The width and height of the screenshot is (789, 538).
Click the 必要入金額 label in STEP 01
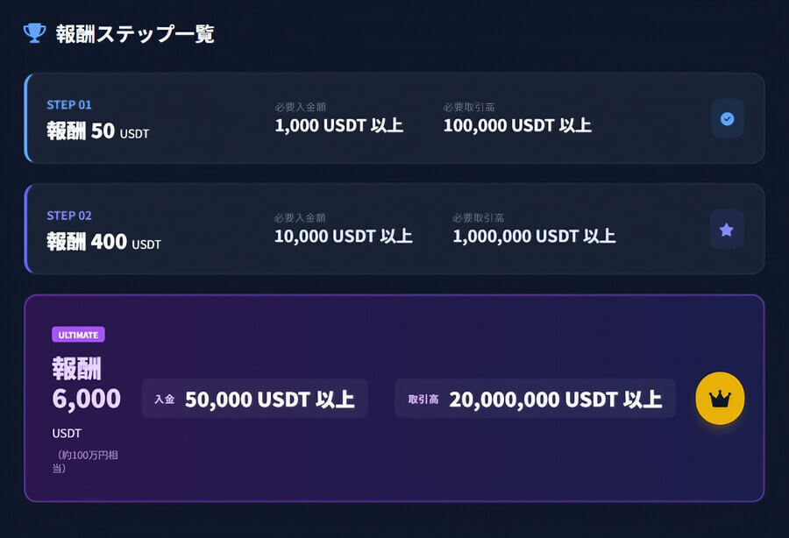[x=301, y=107]
